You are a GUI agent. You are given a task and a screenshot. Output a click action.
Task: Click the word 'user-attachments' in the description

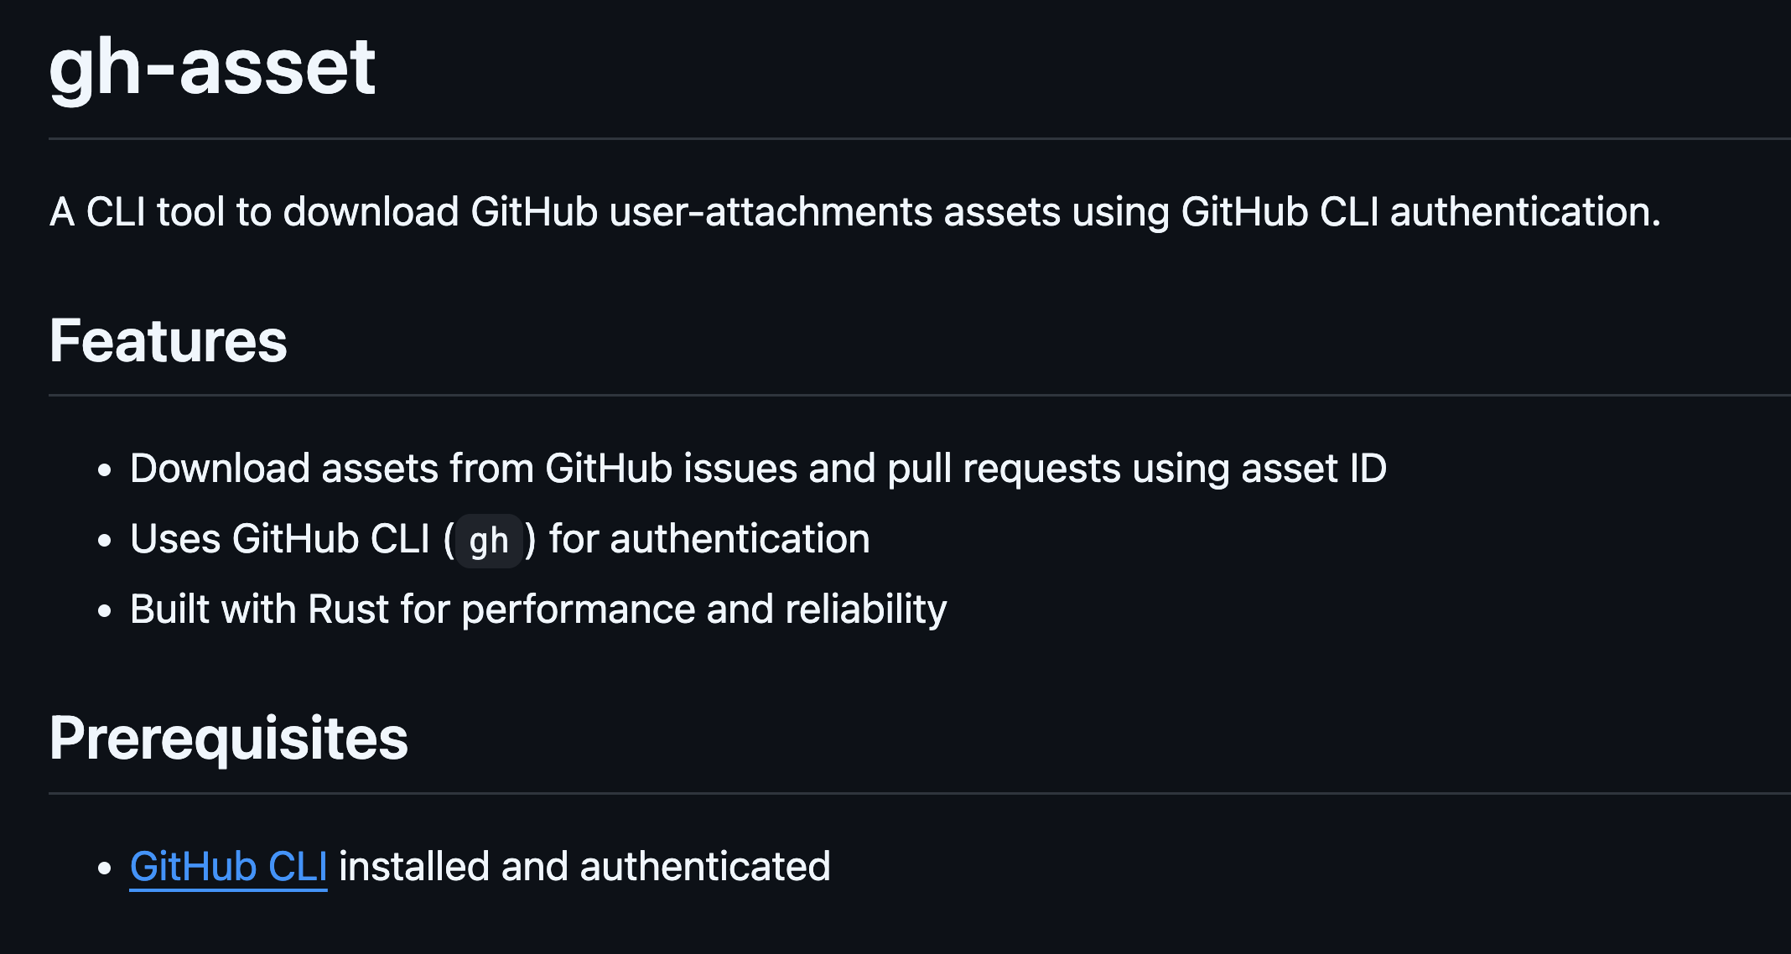(771, 211)
